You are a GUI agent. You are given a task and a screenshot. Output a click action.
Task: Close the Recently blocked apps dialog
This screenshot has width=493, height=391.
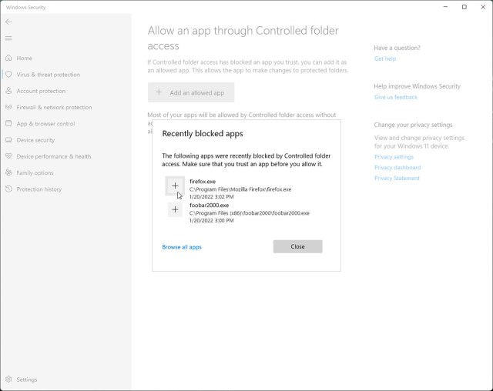pyautogui.click(x=298, y=246)
